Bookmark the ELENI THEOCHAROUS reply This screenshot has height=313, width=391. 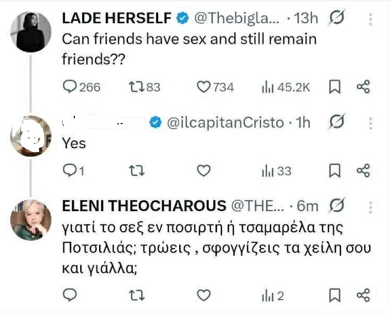point(334,296)
